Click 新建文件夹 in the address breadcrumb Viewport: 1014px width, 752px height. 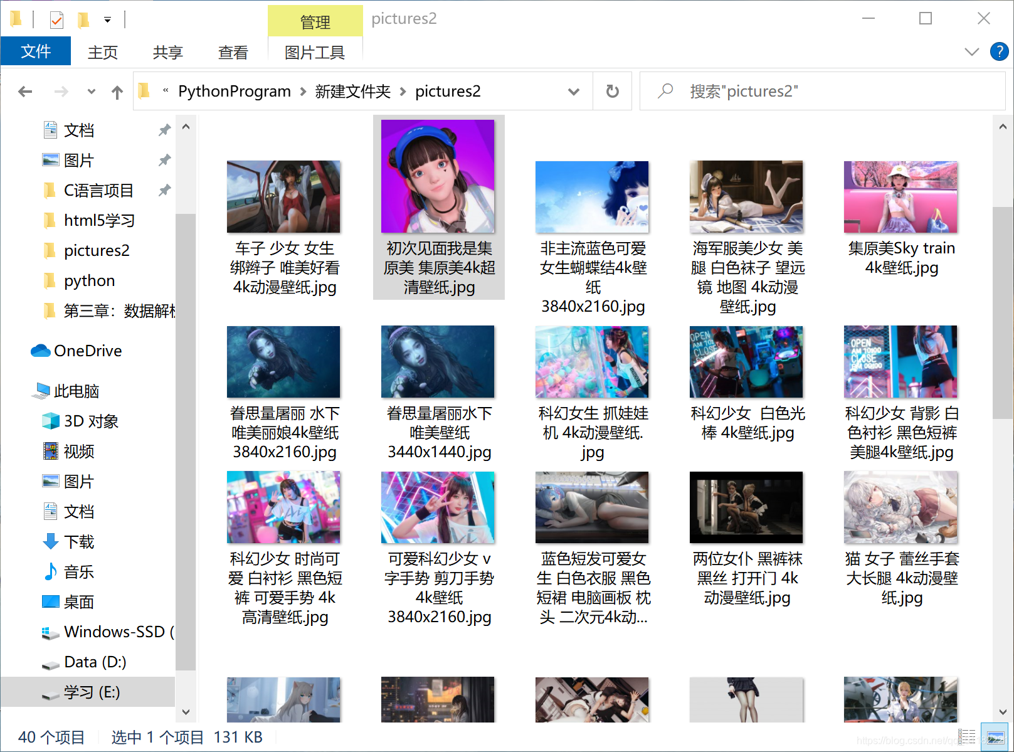[x=353, y=92]
